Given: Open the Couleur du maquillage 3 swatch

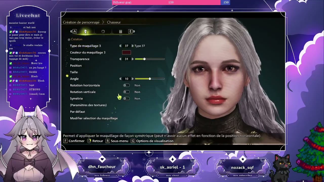Looking at the screenshot, I should click(126, 52).
